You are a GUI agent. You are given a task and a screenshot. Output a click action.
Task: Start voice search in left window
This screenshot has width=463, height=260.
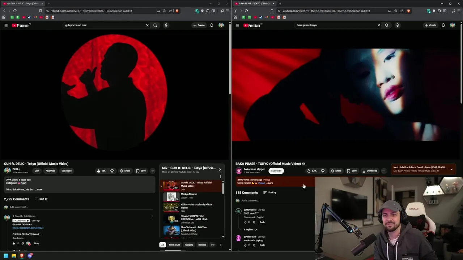[166, 25]
